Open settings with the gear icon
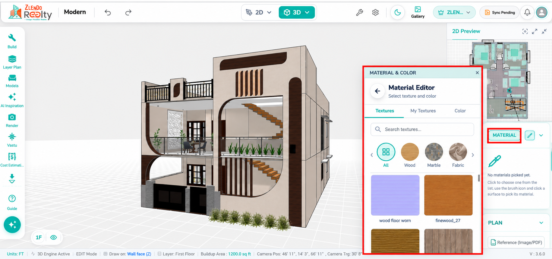 pyautogui.click(x=375, y=12)
